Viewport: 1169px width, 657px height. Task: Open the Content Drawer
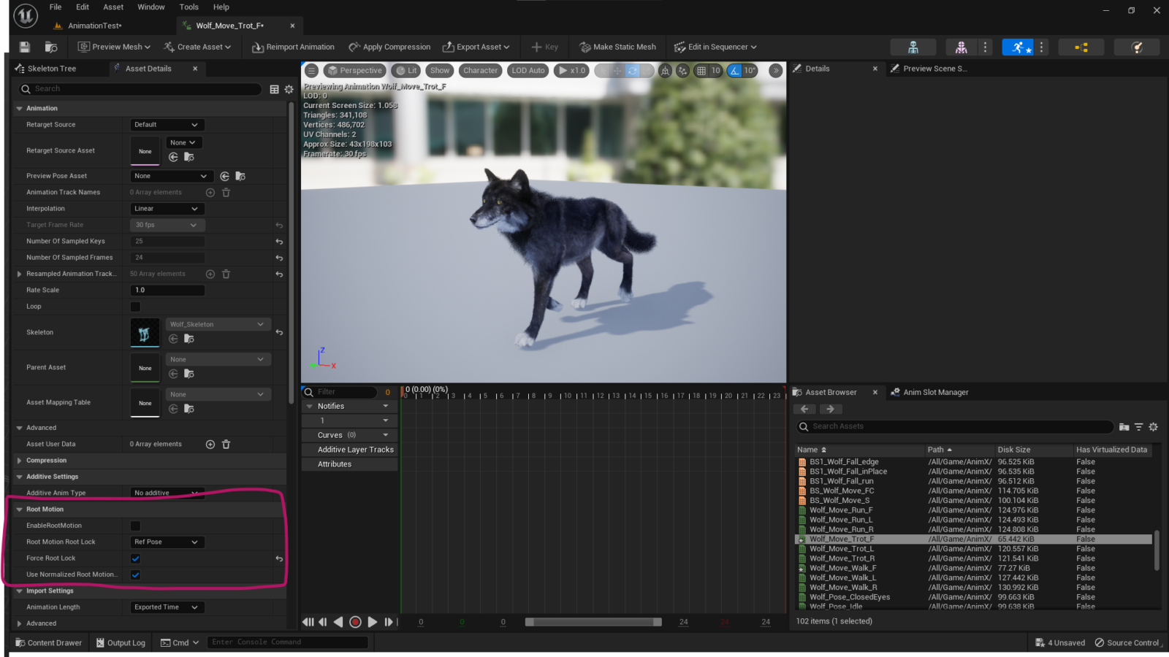coord(48,642)
